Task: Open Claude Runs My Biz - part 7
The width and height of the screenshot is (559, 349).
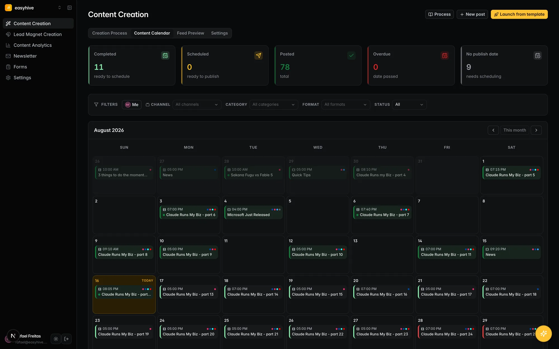Action: (x=382, y=212)
